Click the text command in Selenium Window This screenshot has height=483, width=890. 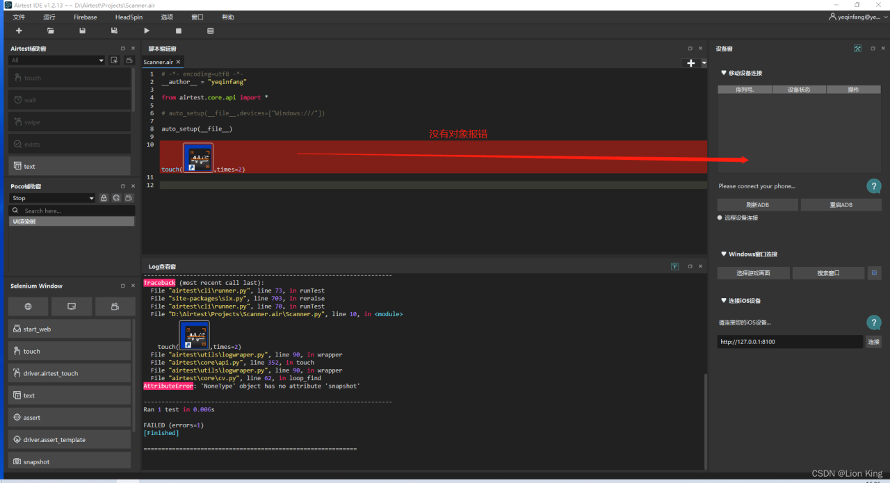pyautogui.click(x=70, y=395)
